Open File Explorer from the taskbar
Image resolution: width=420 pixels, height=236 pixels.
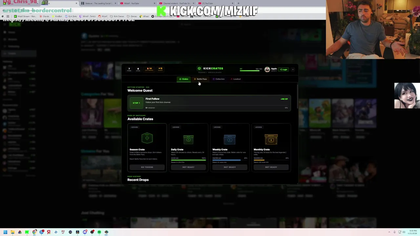pos(12,232)
